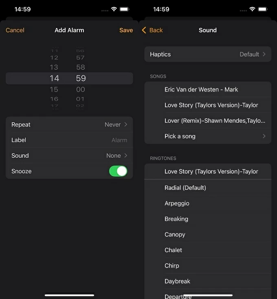
Task: Open the Sound selection row
Action: pyautogui.click(x=69, y=156)
